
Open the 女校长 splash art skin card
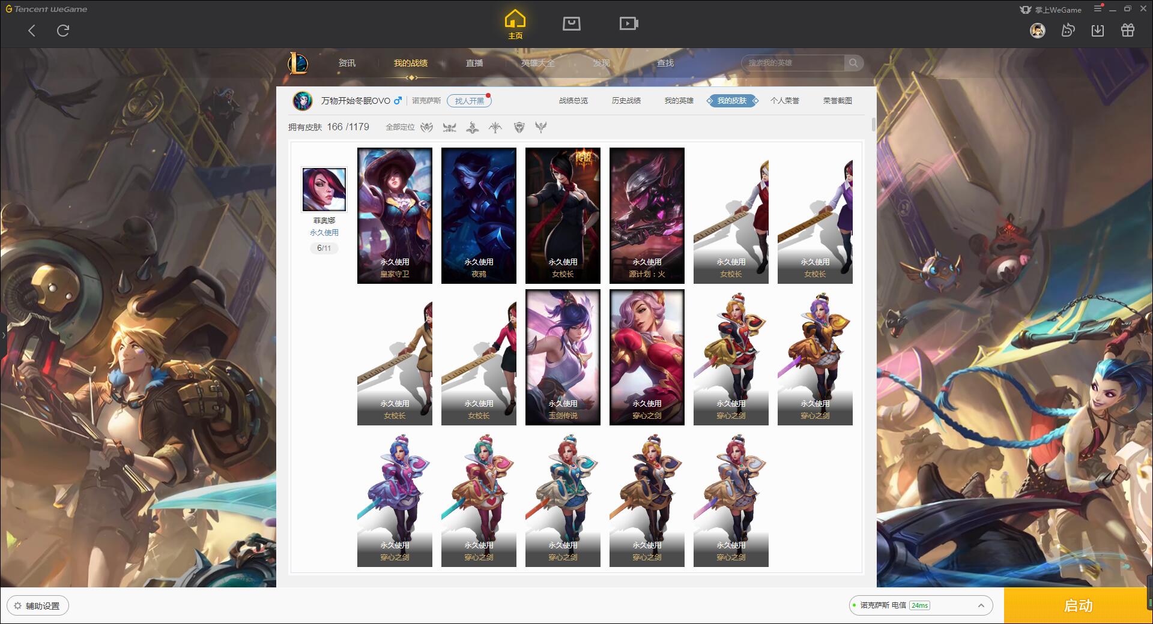(563, 215)
